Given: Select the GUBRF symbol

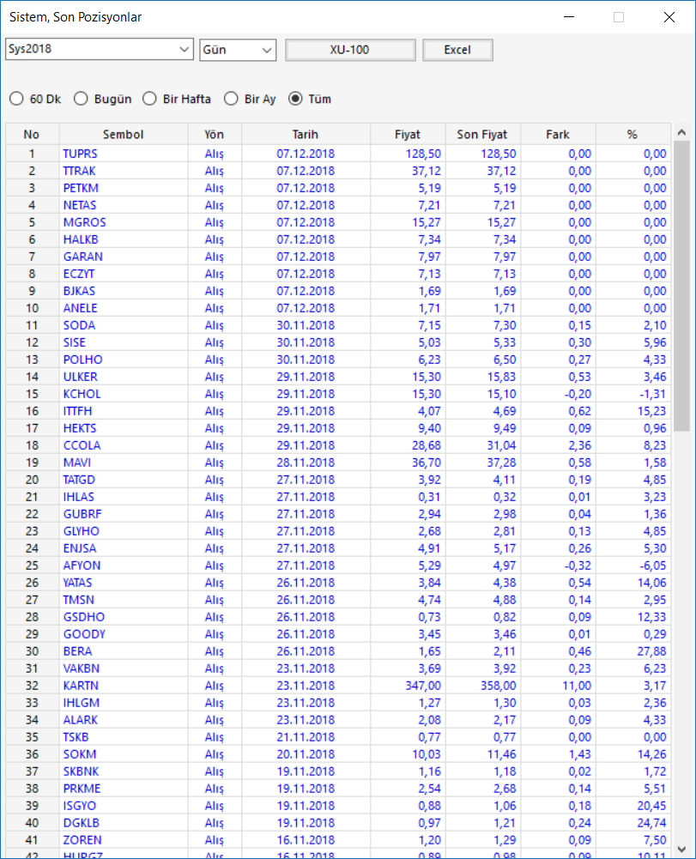Looking at the screenshot, I should pyautogui.click(x=82, y=514).
